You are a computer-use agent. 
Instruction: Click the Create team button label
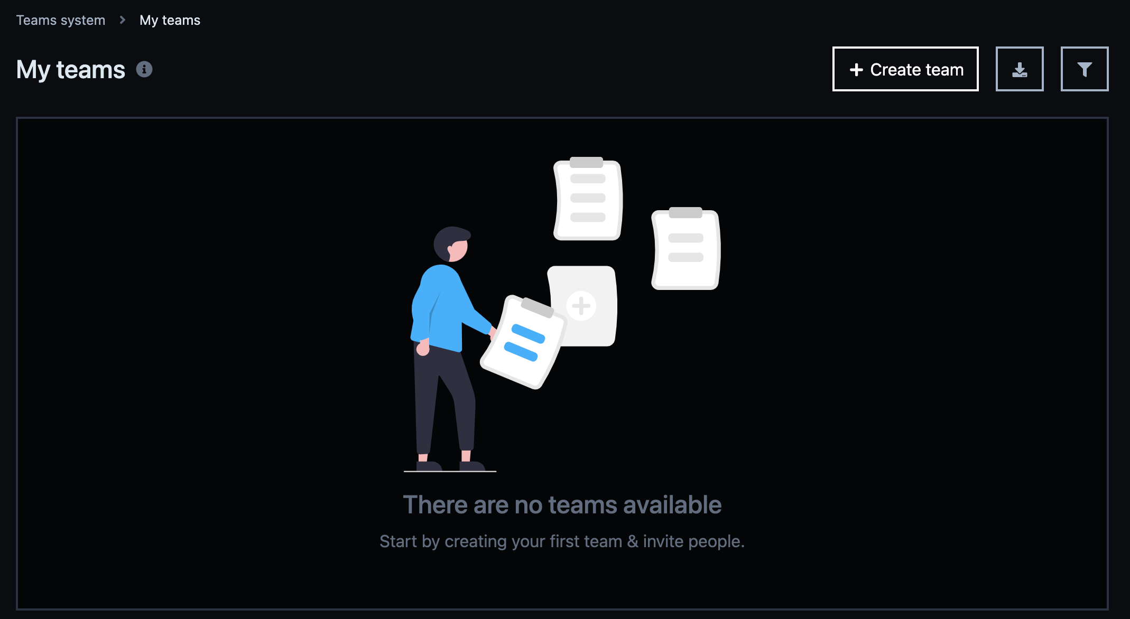pyautogui.click(x=916, y=70)
